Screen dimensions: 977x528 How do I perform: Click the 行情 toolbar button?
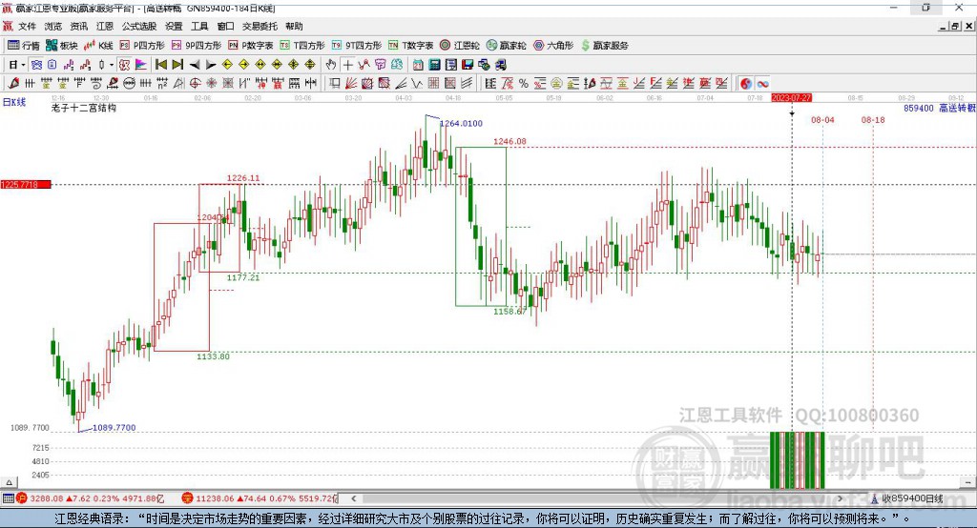(24, 46)
